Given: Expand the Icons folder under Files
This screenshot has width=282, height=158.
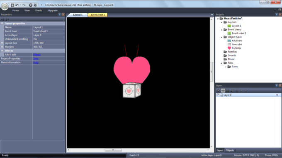Looking at the screenshot, I should [x=226, y=67].
